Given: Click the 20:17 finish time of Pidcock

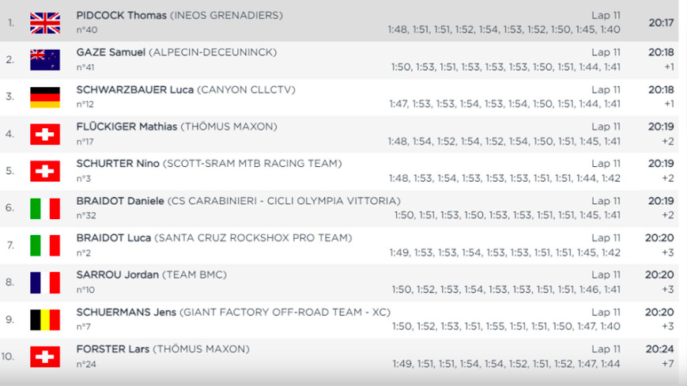Looking at the screenshot, I should tap(661, 23).
